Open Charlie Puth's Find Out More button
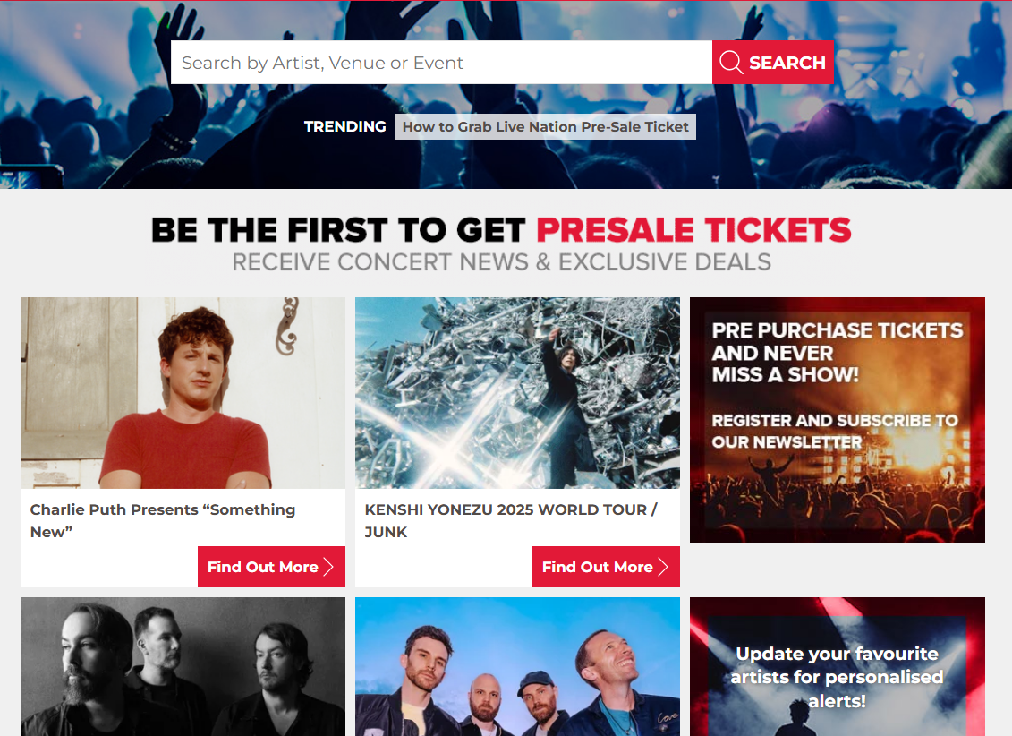This screenshot has width=1012, height=736. coord(271,567)
